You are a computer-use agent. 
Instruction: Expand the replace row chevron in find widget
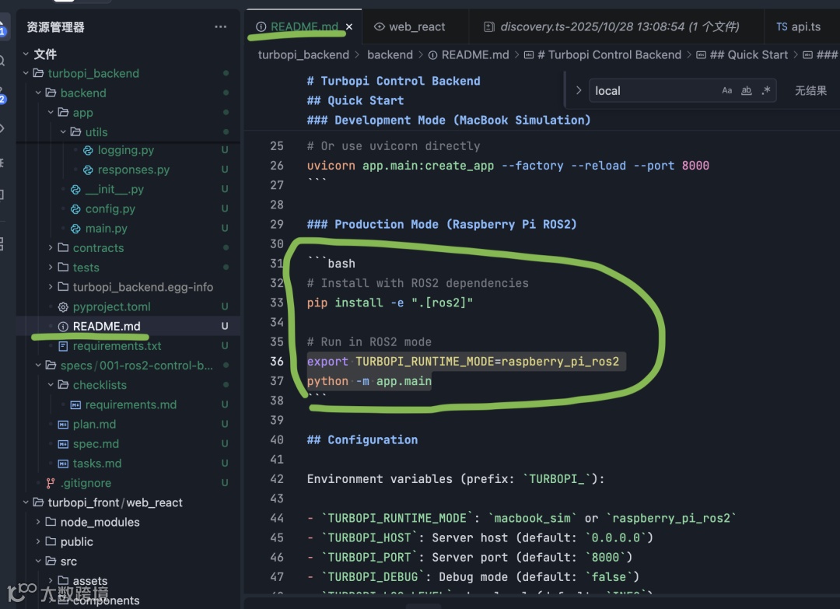tap(578, 90)
